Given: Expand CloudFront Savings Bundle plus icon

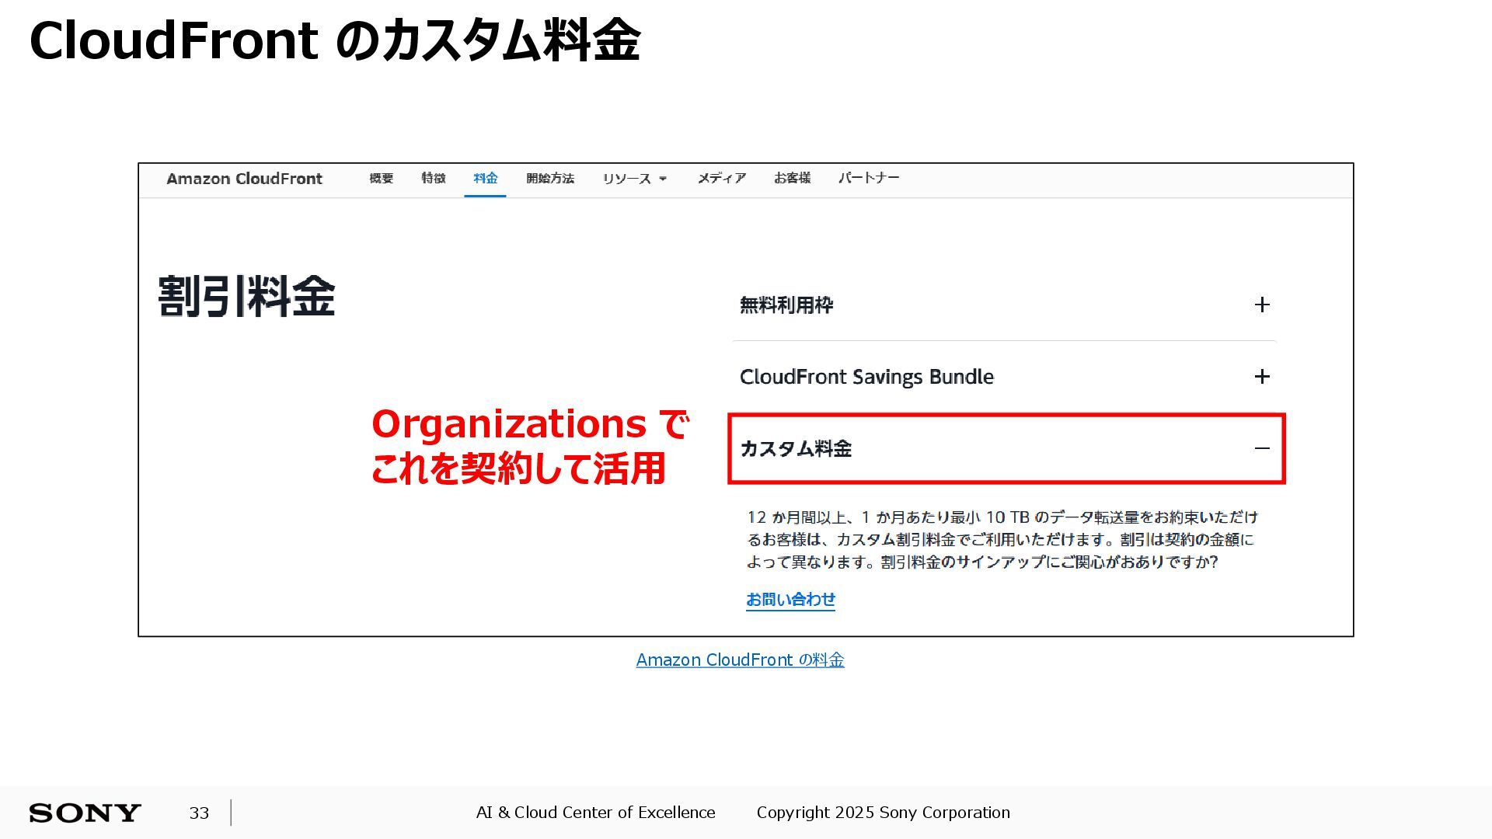Looking at the screenshot, I should 1262,377.
